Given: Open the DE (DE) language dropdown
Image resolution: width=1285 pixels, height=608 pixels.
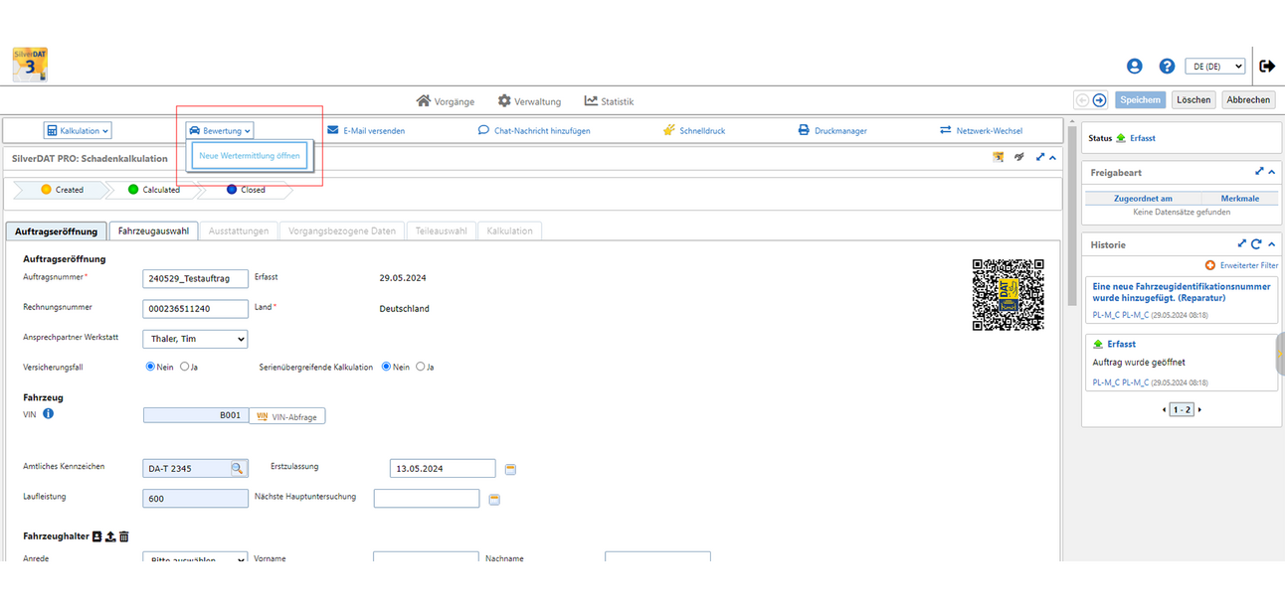Looking at the screenshot, I should 1214,67.
